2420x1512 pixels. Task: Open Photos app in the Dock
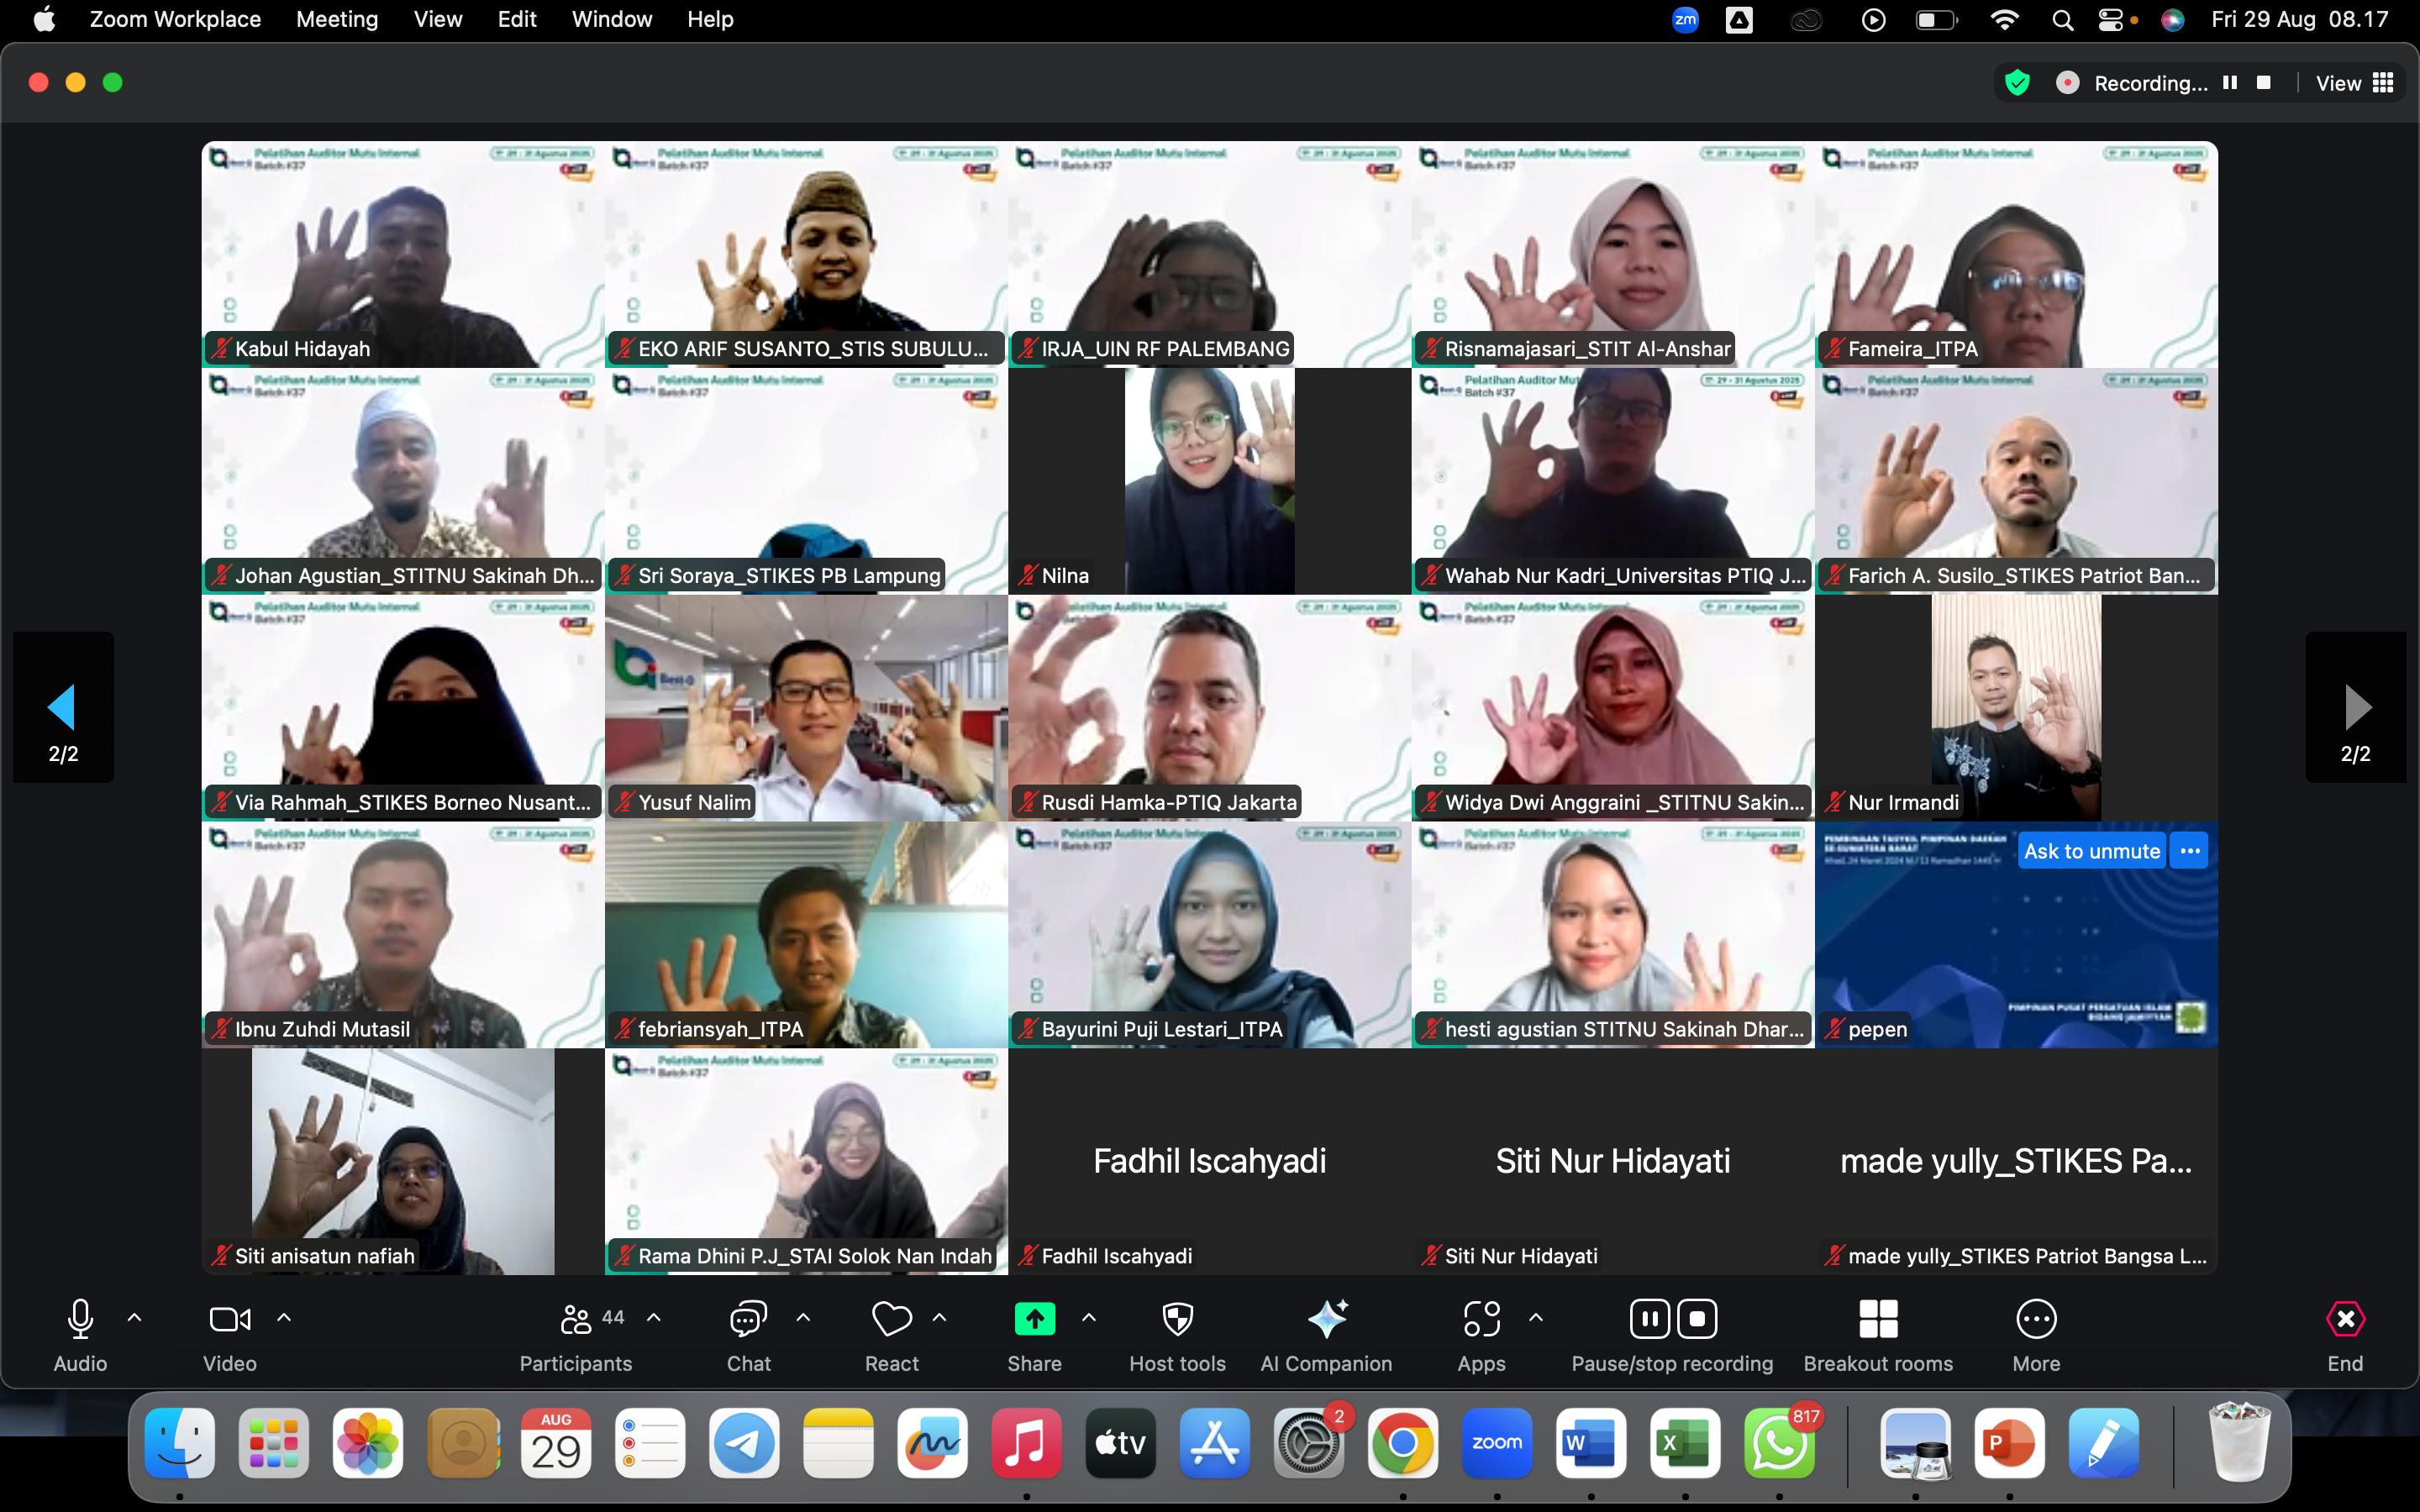[x=368, y=1443]
